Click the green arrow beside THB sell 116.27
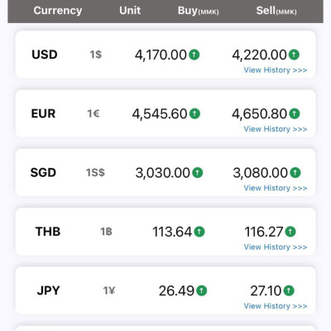The image size is (331, 331). [x=290, y=232]
